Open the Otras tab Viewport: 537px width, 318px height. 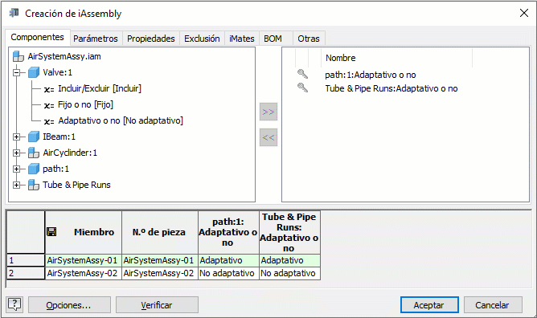(x=309, y=39)
